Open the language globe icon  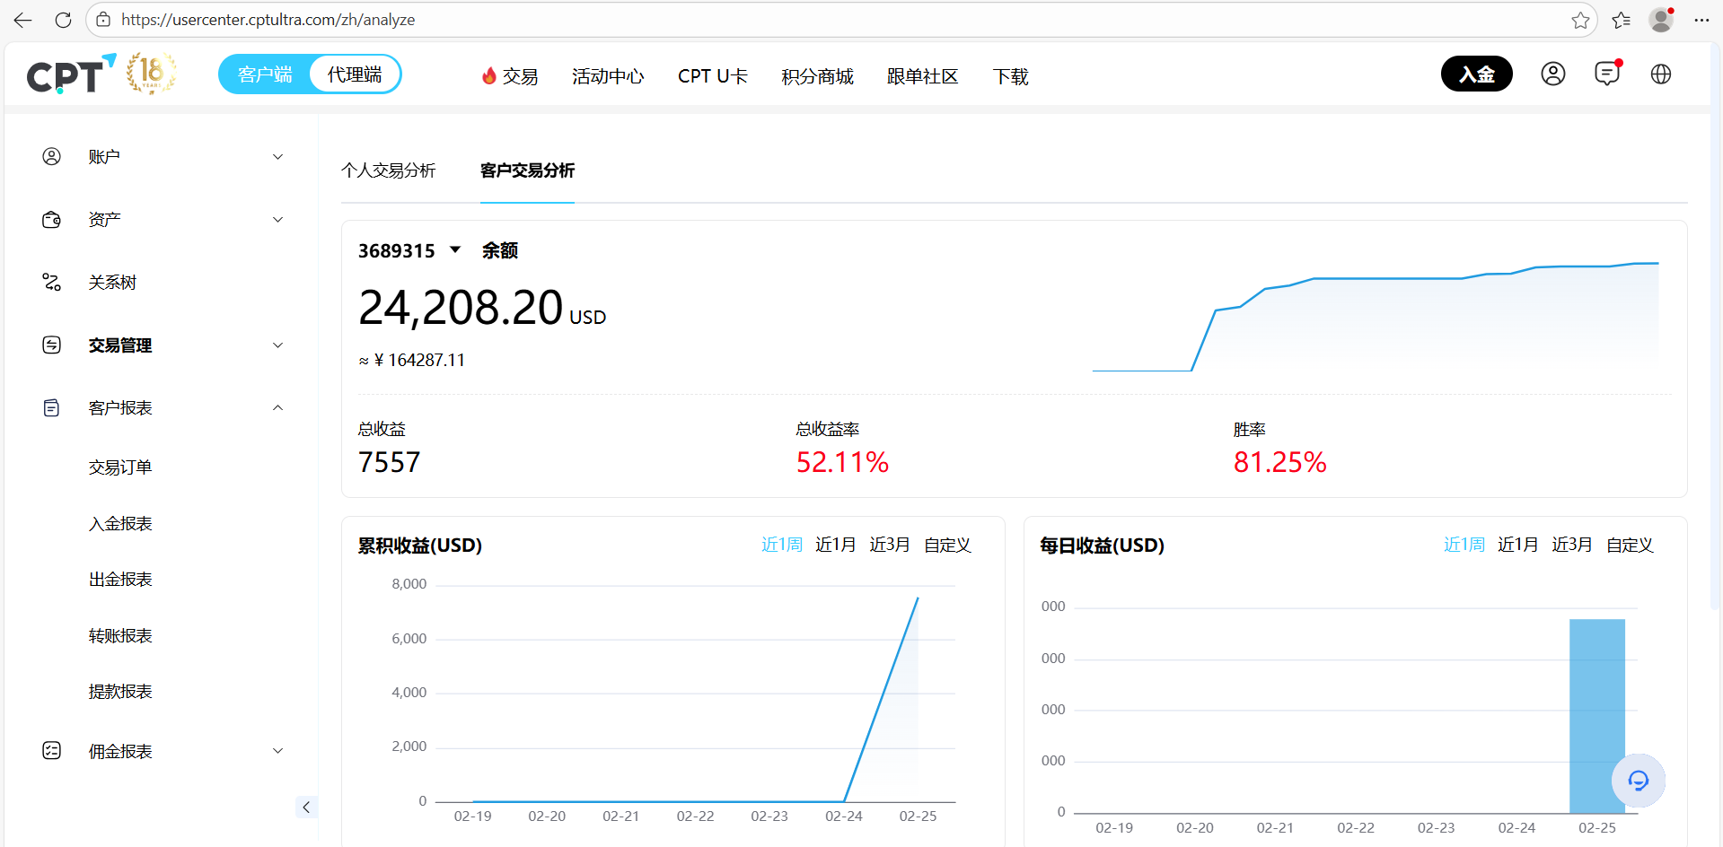click(x=1661, y=74)
